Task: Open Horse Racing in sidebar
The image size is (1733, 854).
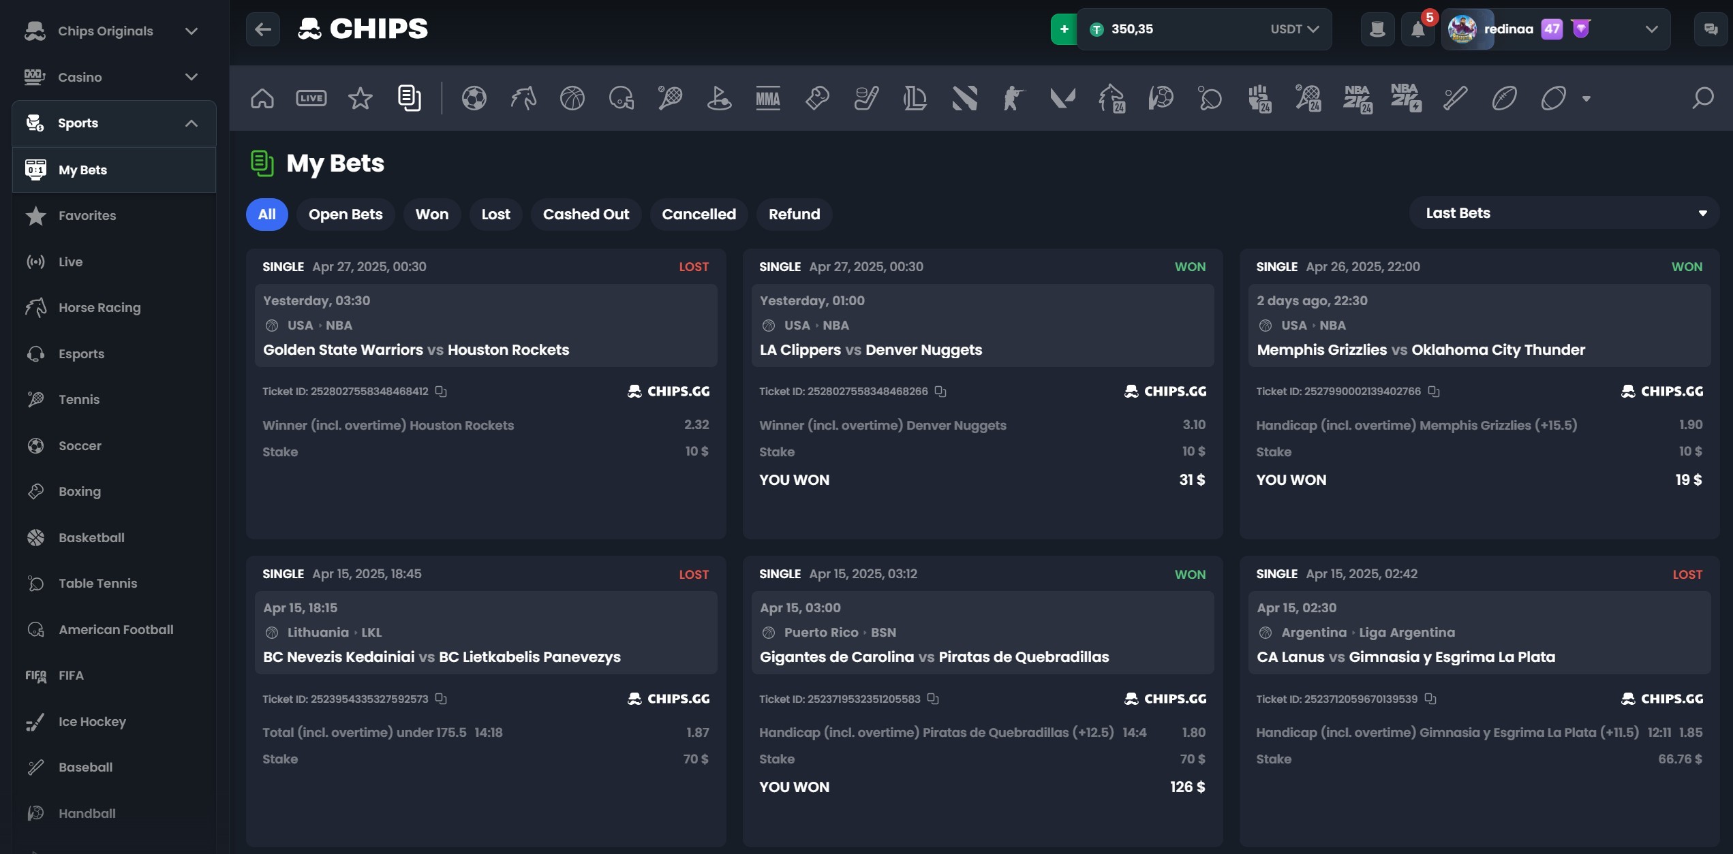Action: tap(114, 308)
